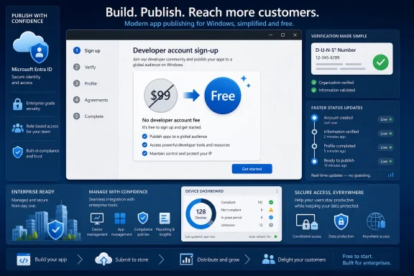Go to step 2 Verify
The image size is (414, 276).
coord(85,67)
